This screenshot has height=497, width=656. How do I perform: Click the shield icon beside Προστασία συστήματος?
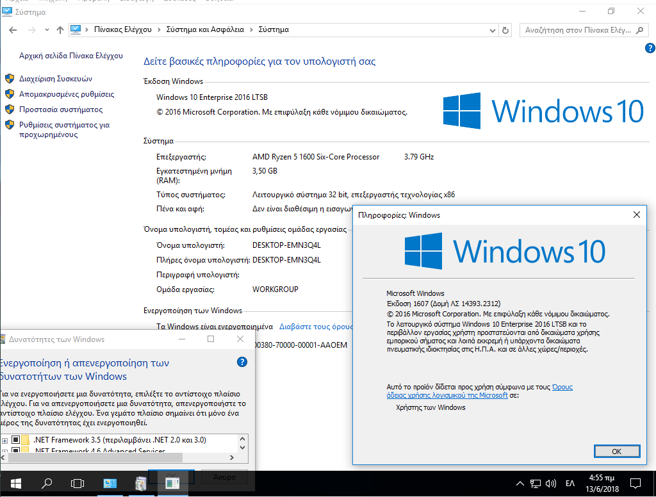click(x=10, y=110)
